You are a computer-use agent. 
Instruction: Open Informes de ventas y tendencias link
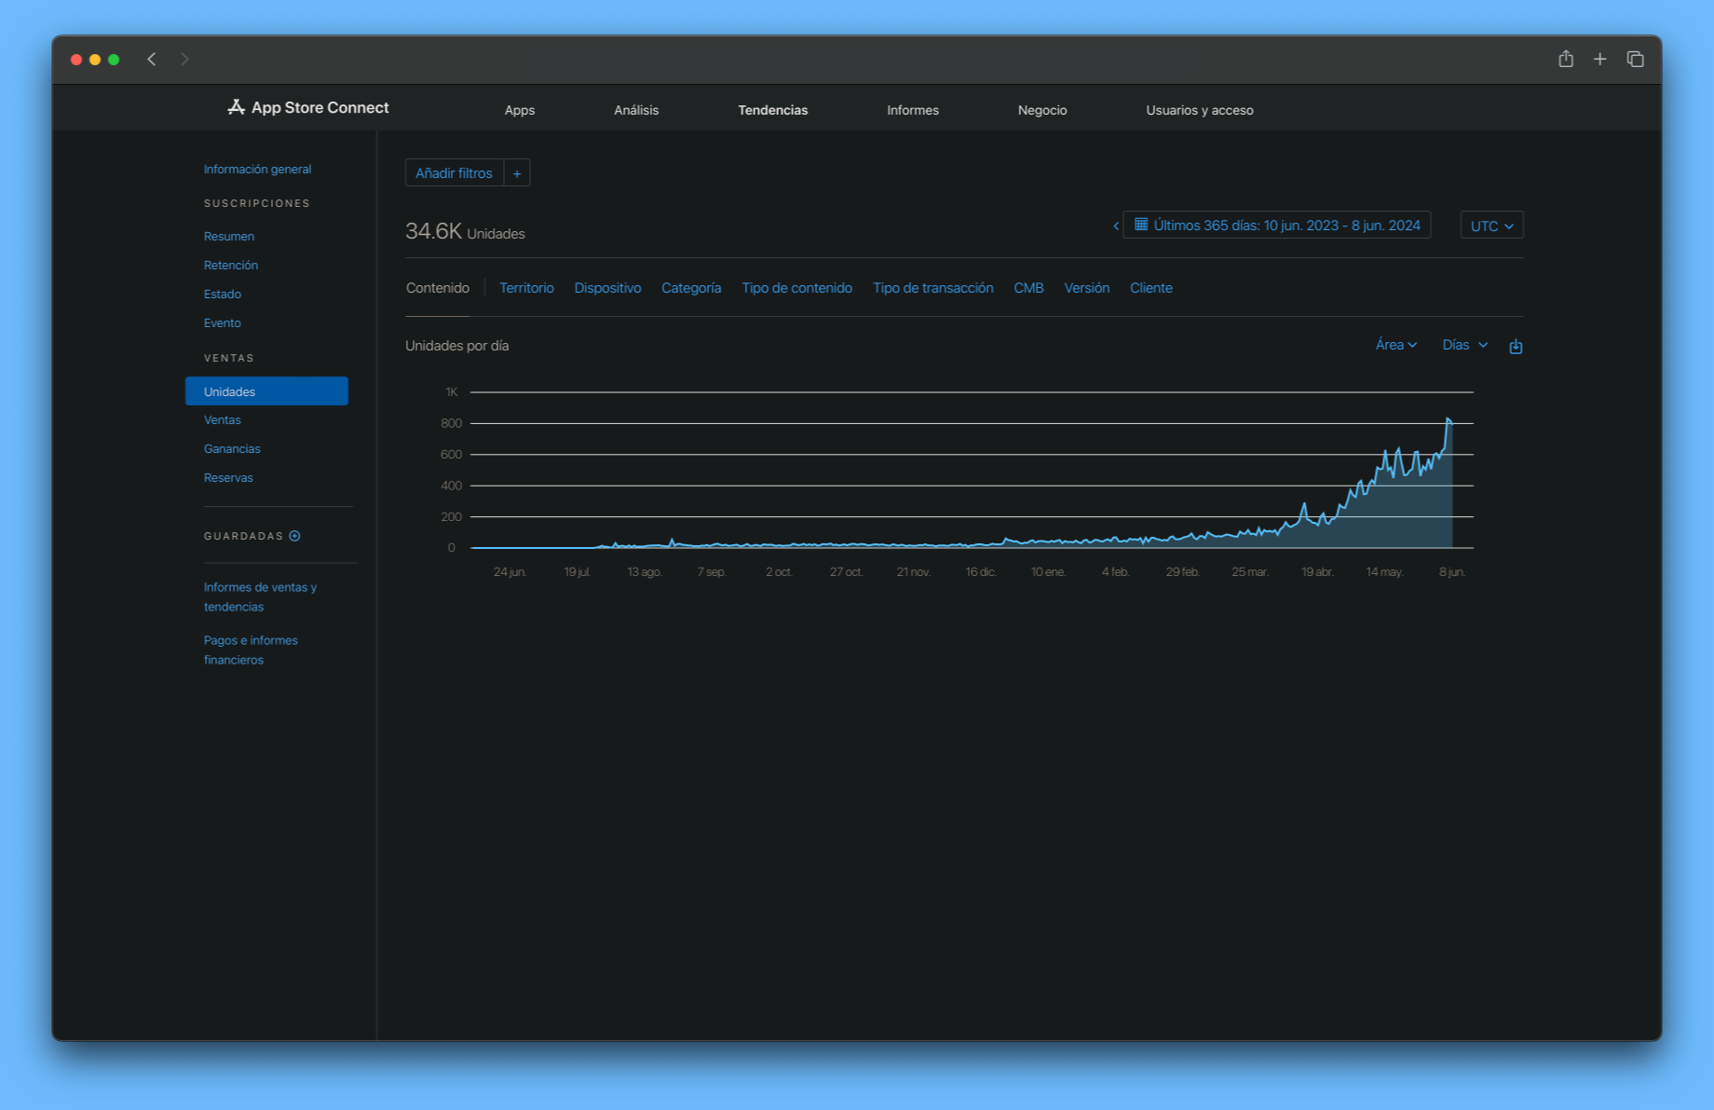[260, 596]
